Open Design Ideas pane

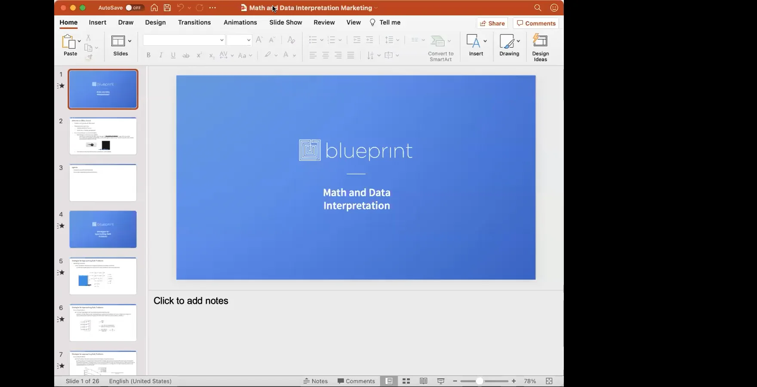[x=540, y=48]
